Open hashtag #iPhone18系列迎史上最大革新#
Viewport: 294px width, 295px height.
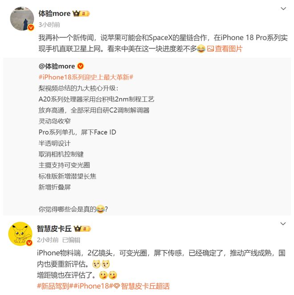click(86, 77)
